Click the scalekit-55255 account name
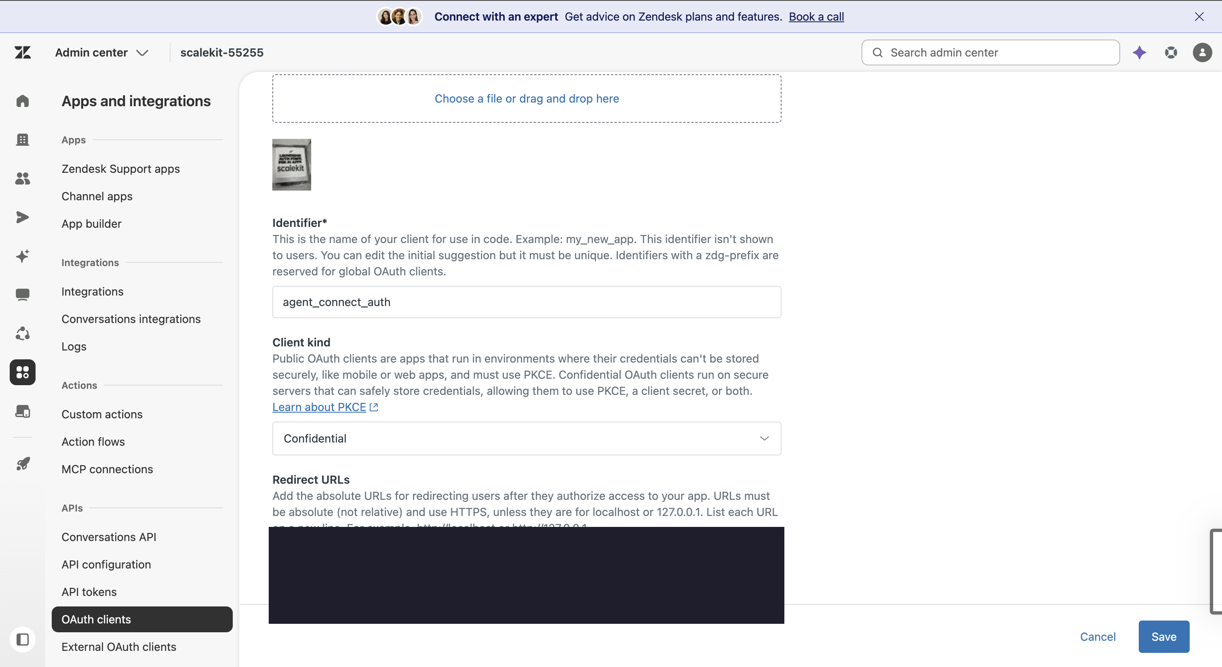 (x=221, y=52)
